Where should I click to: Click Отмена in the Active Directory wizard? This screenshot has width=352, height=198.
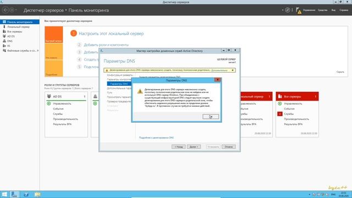(229, 147)
